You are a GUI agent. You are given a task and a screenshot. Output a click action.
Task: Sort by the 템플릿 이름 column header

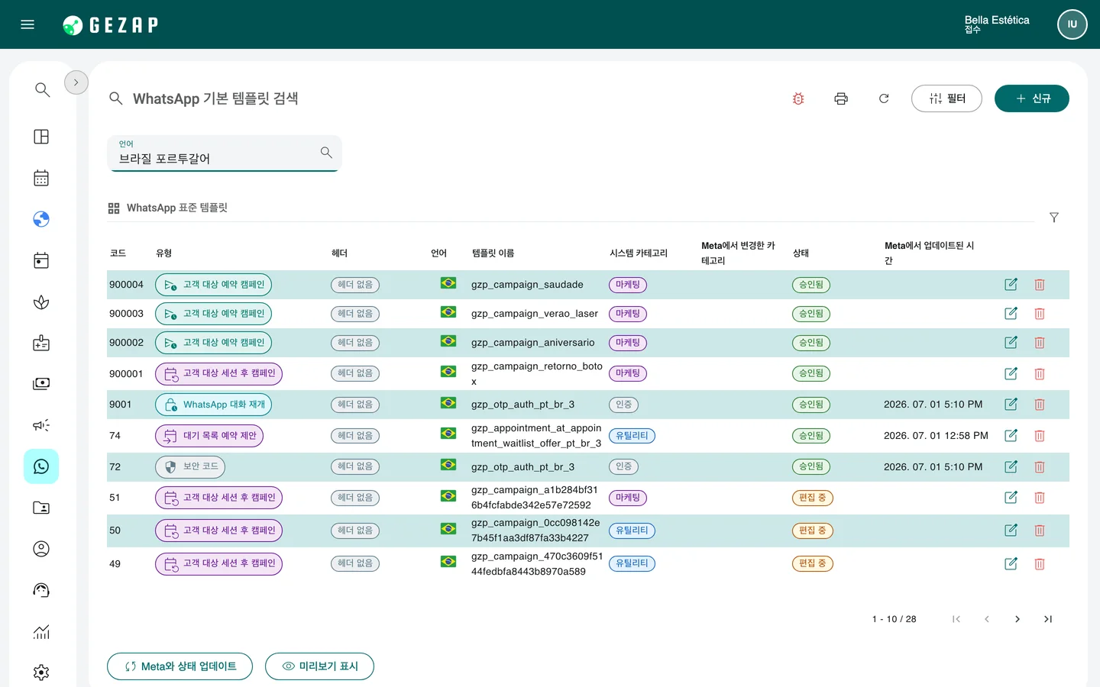tap(493, 253)
